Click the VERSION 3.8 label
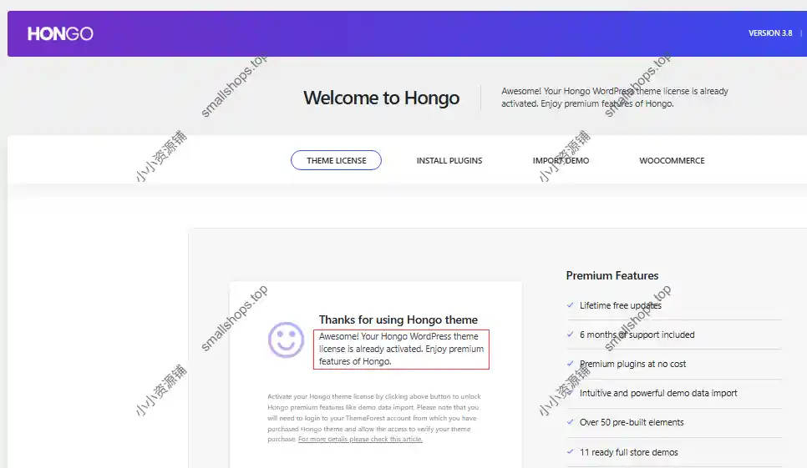The width and height of the screenshot is (807, 468). [x=770, y=33]
